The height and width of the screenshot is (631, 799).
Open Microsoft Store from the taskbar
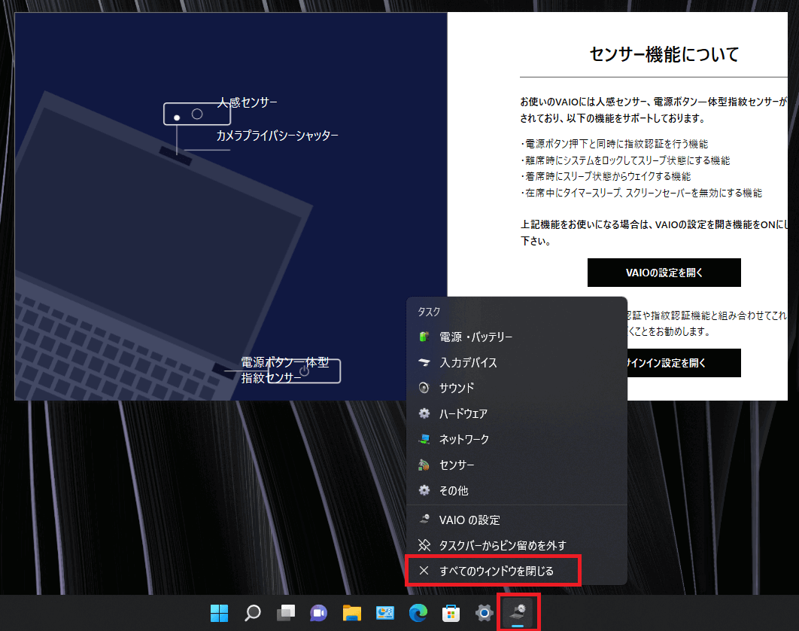coord(451,613)
